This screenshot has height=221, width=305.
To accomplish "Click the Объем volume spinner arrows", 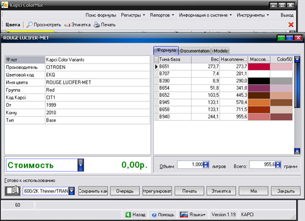I will click(206, 164).
